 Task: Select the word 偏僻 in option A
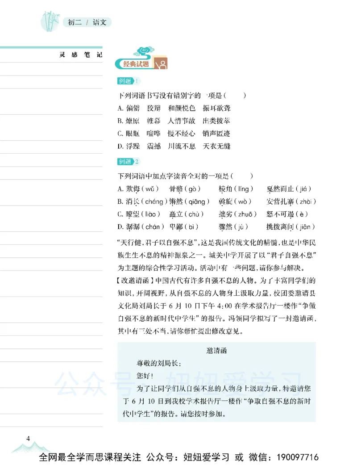(x=133, y=108)
